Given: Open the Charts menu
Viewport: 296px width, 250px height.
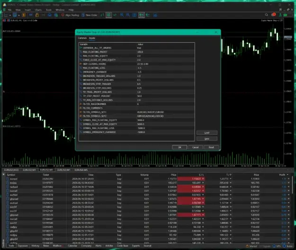Looking at the screenshot, I should tap(38, 10).
